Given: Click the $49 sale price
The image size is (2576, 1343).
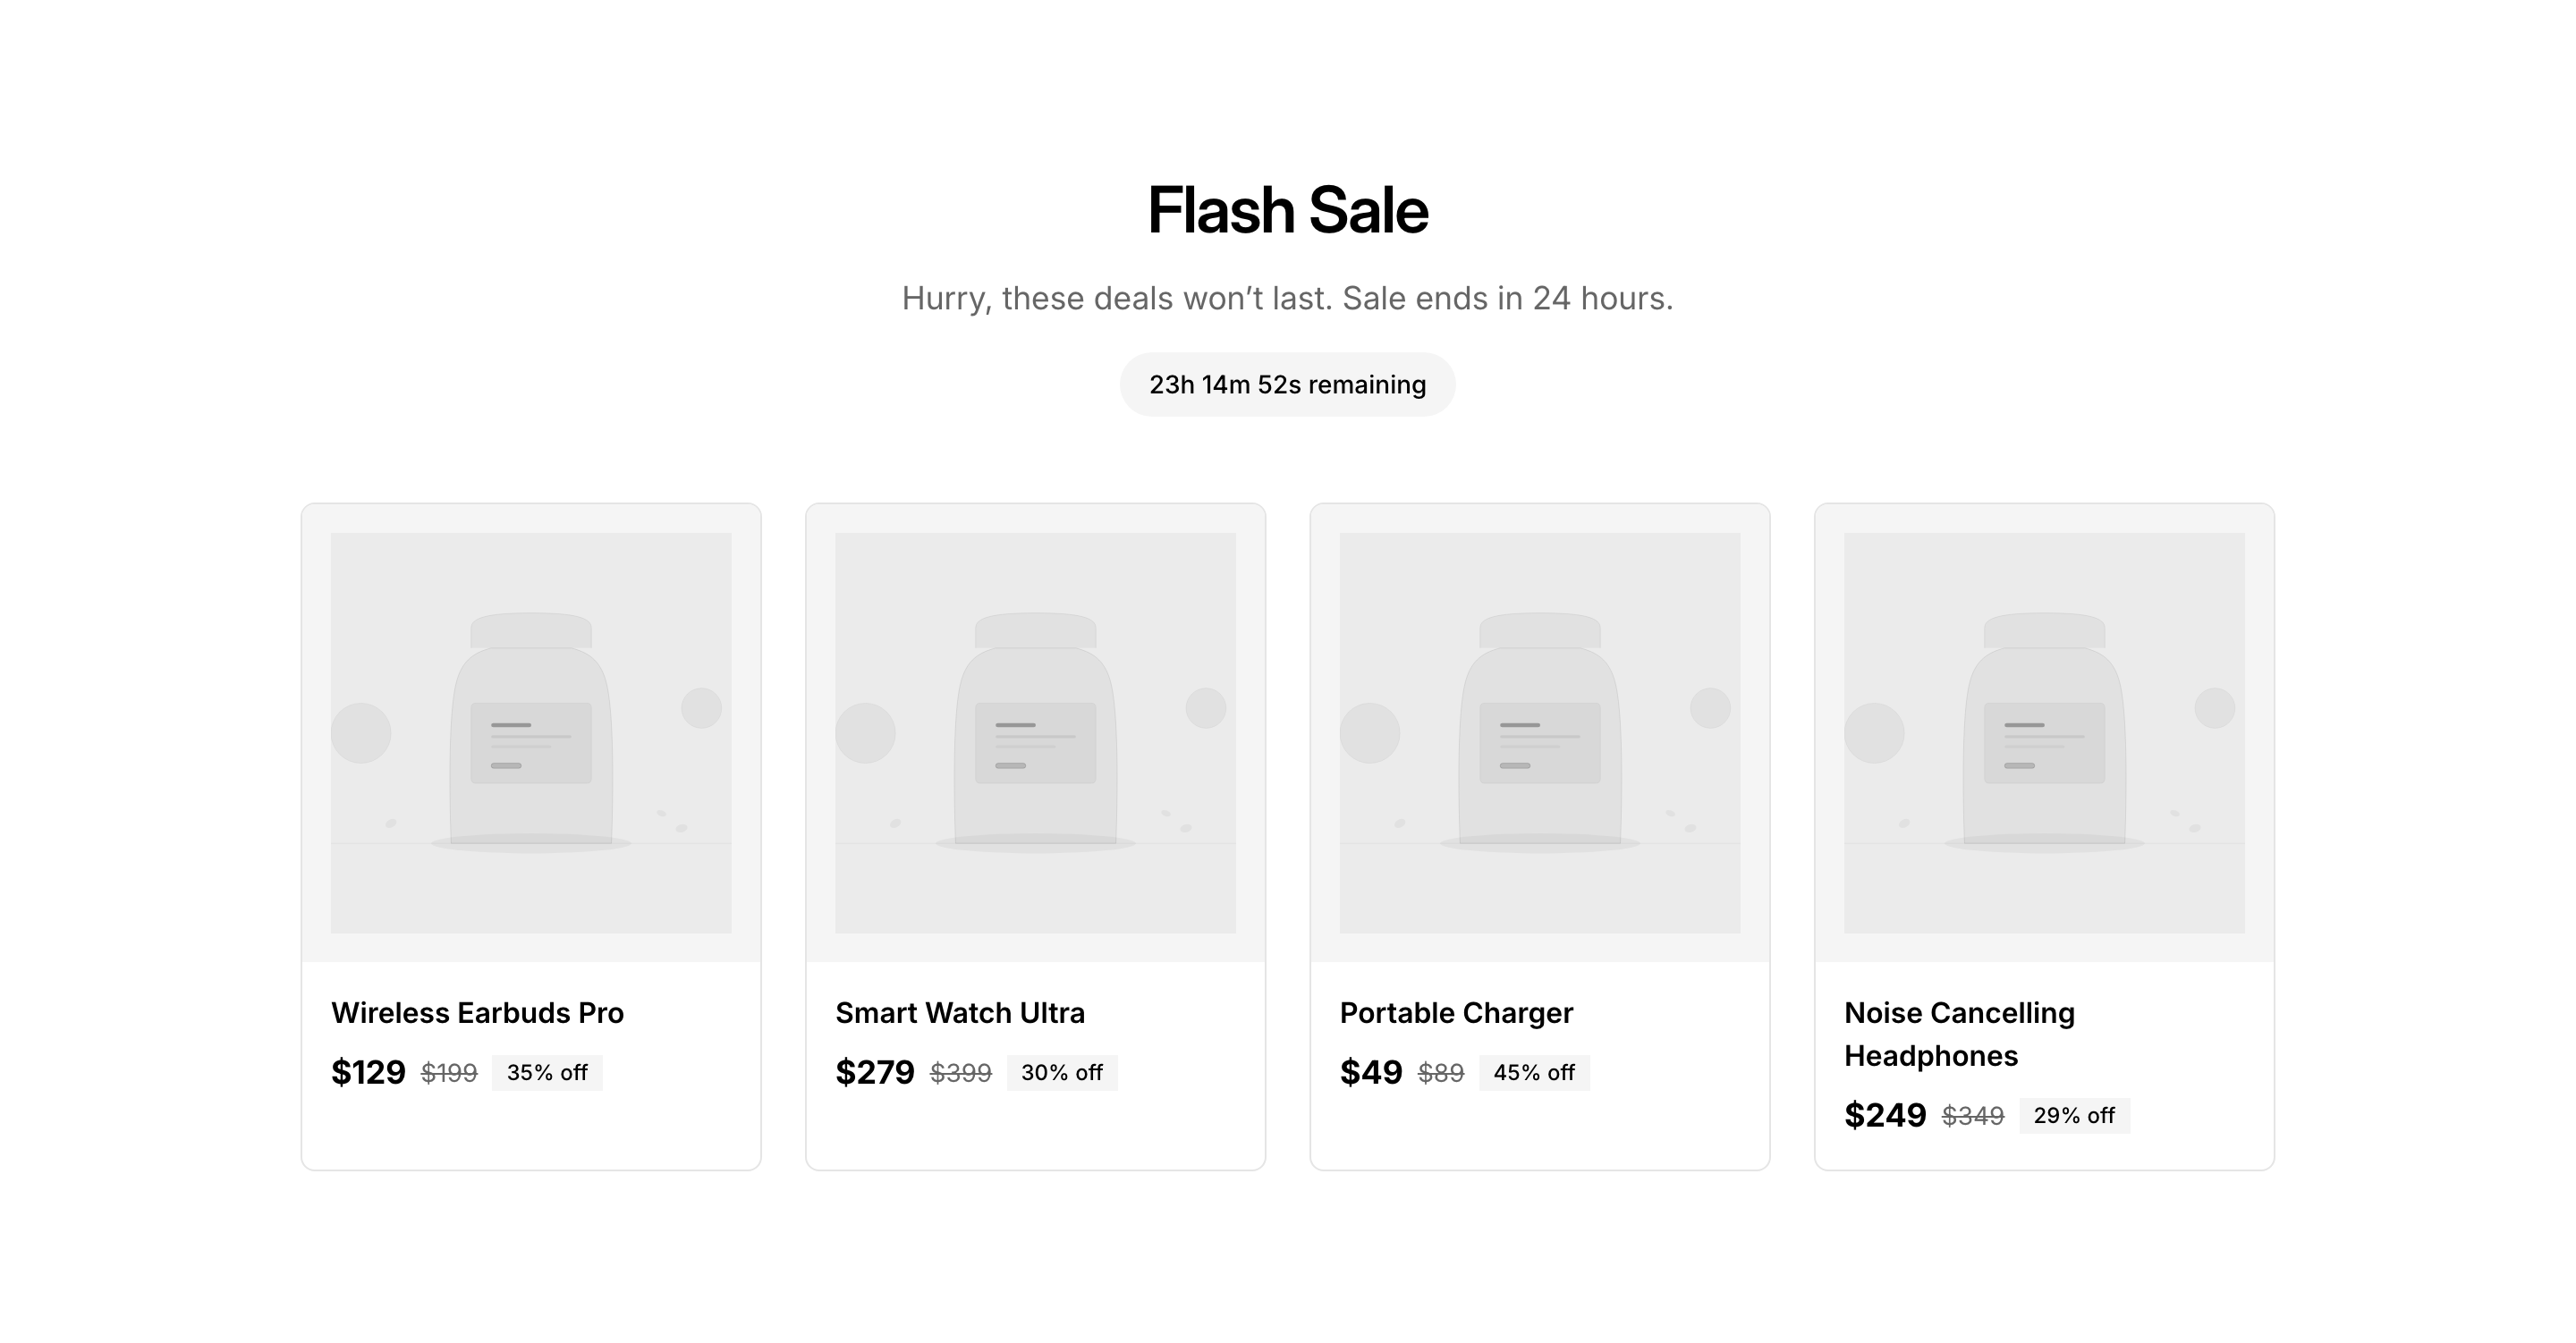Looking at the screenshot, I should [x=1371, y=1073].
